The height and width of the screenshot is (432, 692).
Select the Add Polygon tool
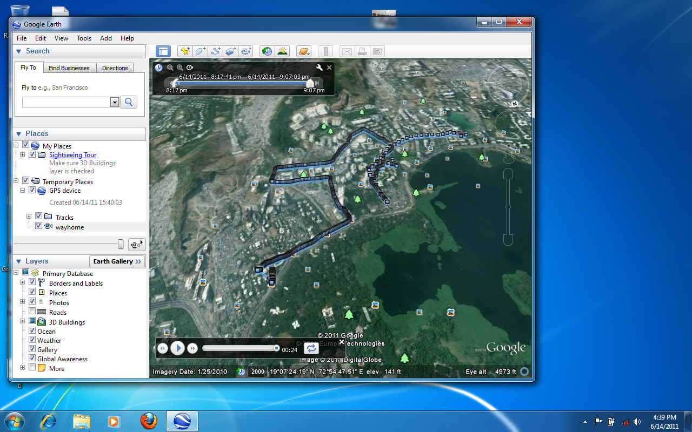[200, 51]
